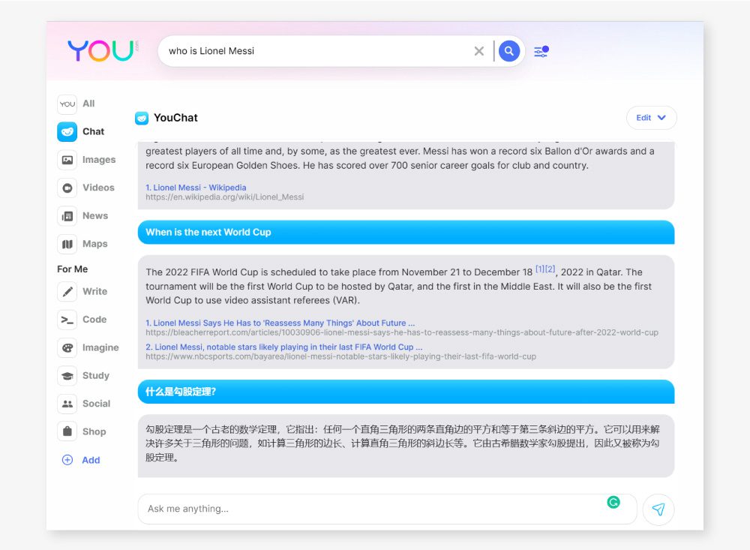Select the Chat tab icon in the sidebar
The width and height of the screenshot is (750, 550).
coord(67,131)
